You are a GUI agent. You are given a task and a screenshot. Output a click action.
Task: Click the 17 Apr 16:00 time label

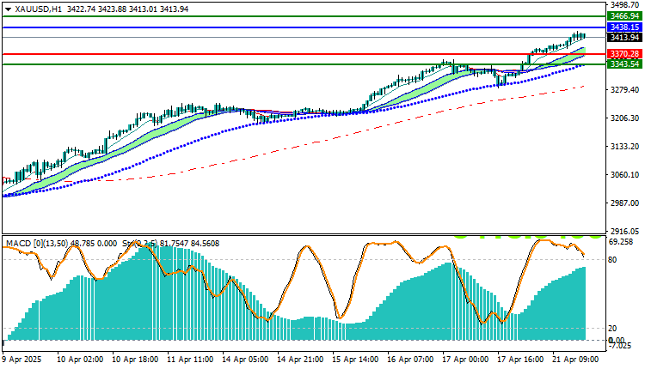[x=520, y=360]
